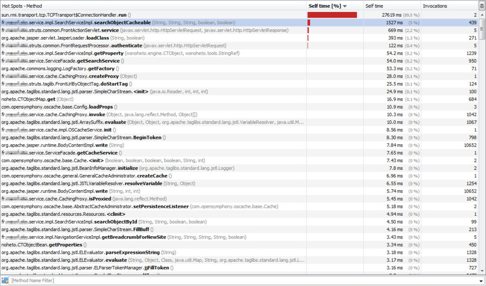486x286 pixels.
Task: Click the 669 ms self time cell
Action: tap(392, 30)
